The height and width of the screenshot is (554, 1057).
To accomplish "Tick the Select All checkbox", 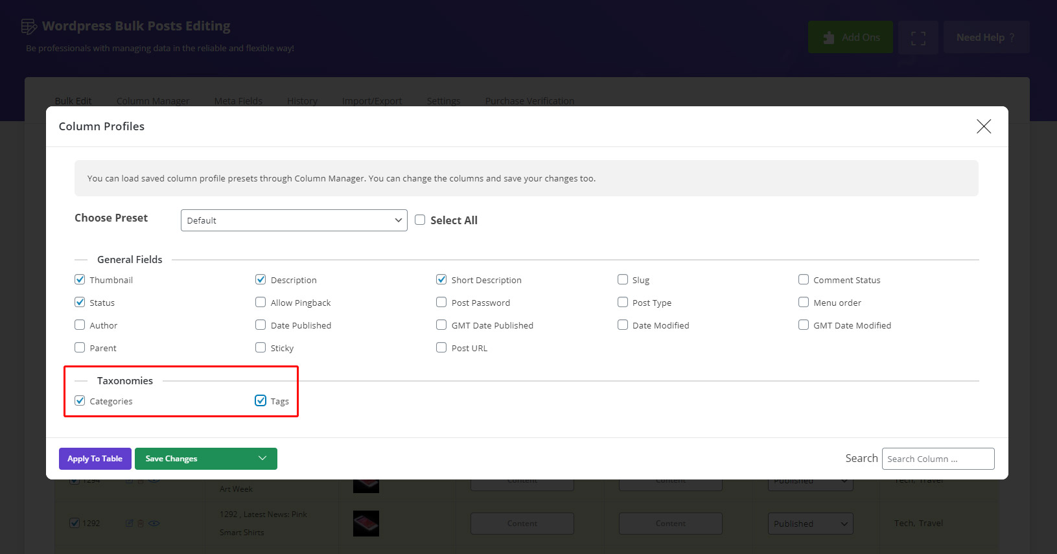I will tap(420, 220).
